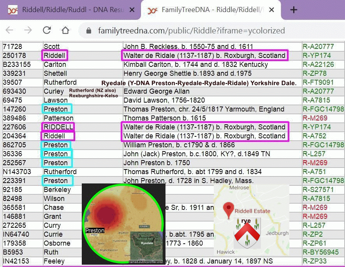Click kit number 227606
Viewport: 345px width, 267px height.
click(x=14, y=127)
